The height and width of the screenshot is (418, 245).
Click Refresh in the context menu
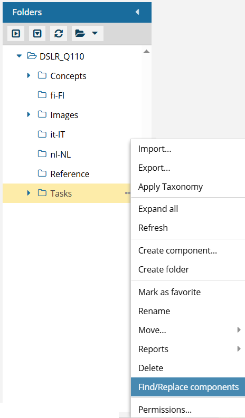188,228
